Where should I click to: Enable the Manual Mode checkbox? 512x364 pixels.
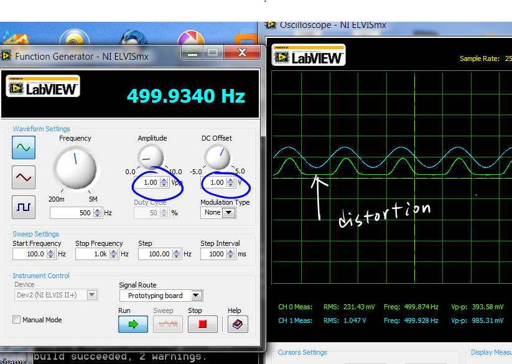(16, 320)
